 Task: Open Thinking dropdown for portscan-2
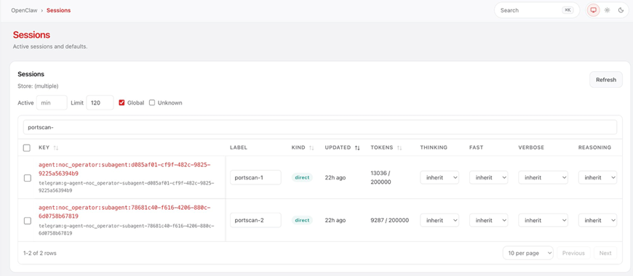click(x=439, y=220)
